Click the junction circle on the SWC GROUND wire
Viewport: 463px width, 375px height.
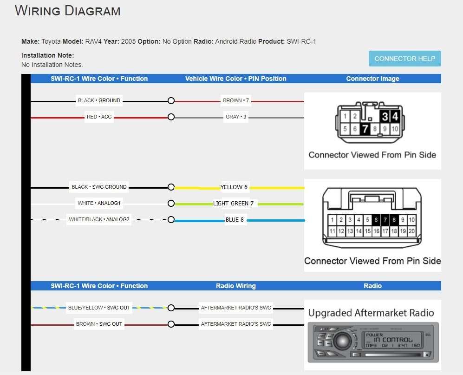point(171,187)
